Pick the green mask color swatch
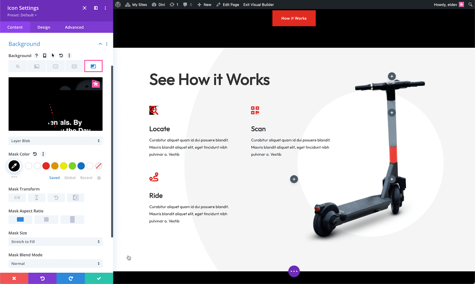The height and width of the screenshot is (284, 475). click(x=72, y=166)
